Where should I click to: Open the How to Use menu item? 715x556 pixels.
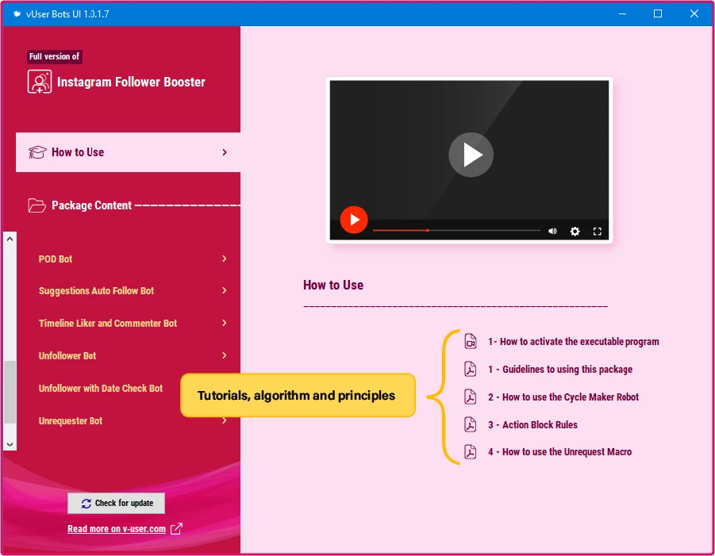tap(128, 152)
